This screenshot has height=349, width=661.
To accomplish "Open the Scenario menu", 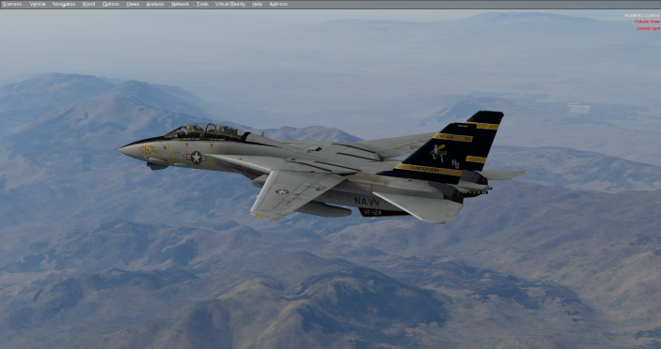I will point(12,4).
